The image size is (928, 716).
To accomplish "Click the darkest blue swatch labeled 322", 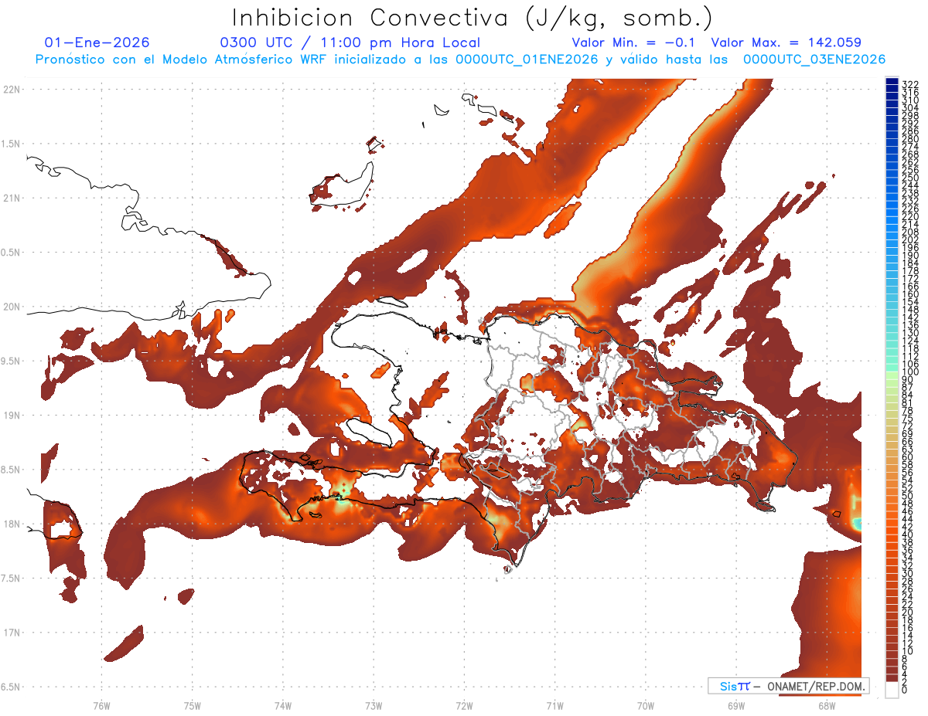I will tap(892, 82).
